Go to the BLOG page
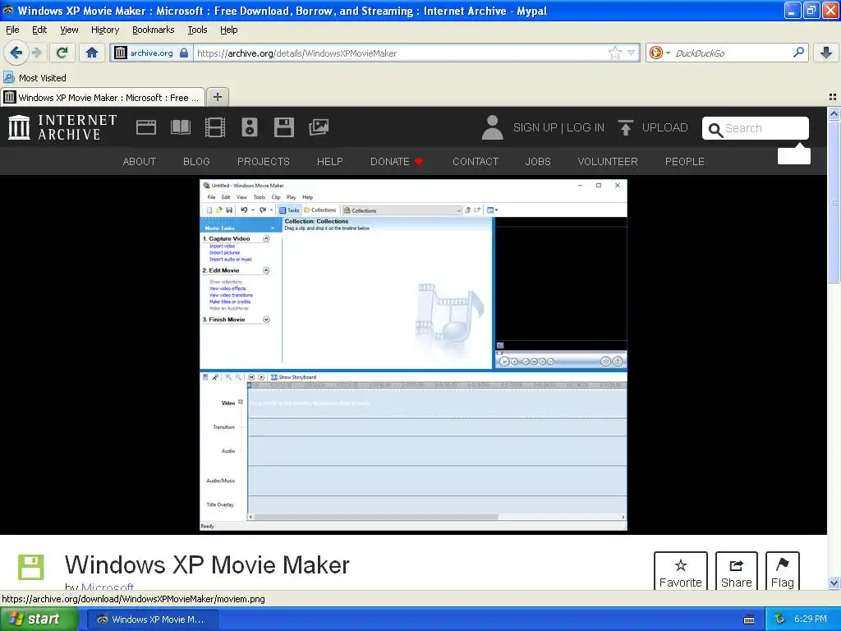This screenshot has height=631, width=841. tap(196, 162)
